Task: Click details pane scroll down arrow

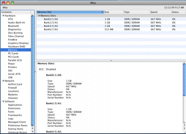Action: pyautogui.click(x=184, y=128)
